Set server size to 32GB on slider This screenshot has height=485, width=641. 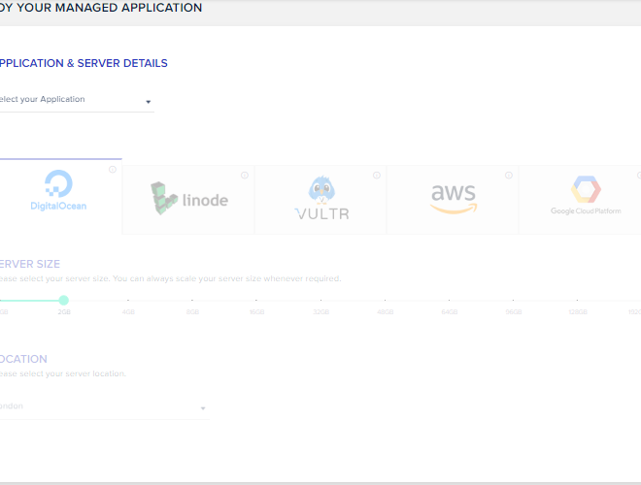(320, 301)
